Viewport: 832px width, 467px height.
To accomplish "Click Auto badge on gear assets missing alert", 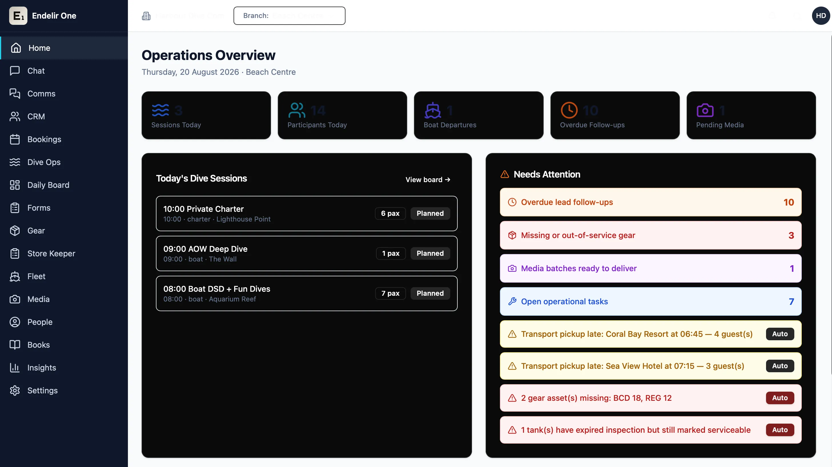I will [780, 398].
